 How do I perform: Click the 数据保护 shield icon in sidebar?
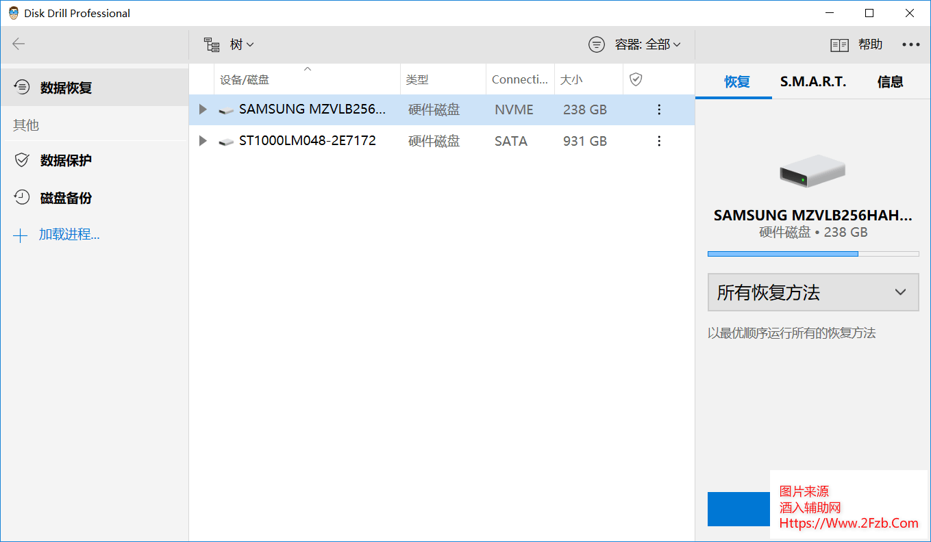[22, 160]
